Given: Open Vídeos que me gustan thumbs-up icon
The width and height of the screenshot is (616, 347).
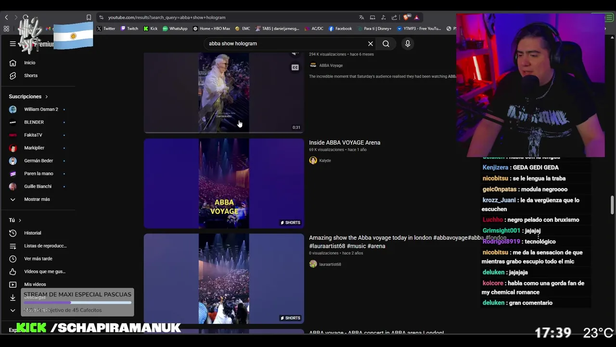Looking at the screenshot, I should [13, 272].
